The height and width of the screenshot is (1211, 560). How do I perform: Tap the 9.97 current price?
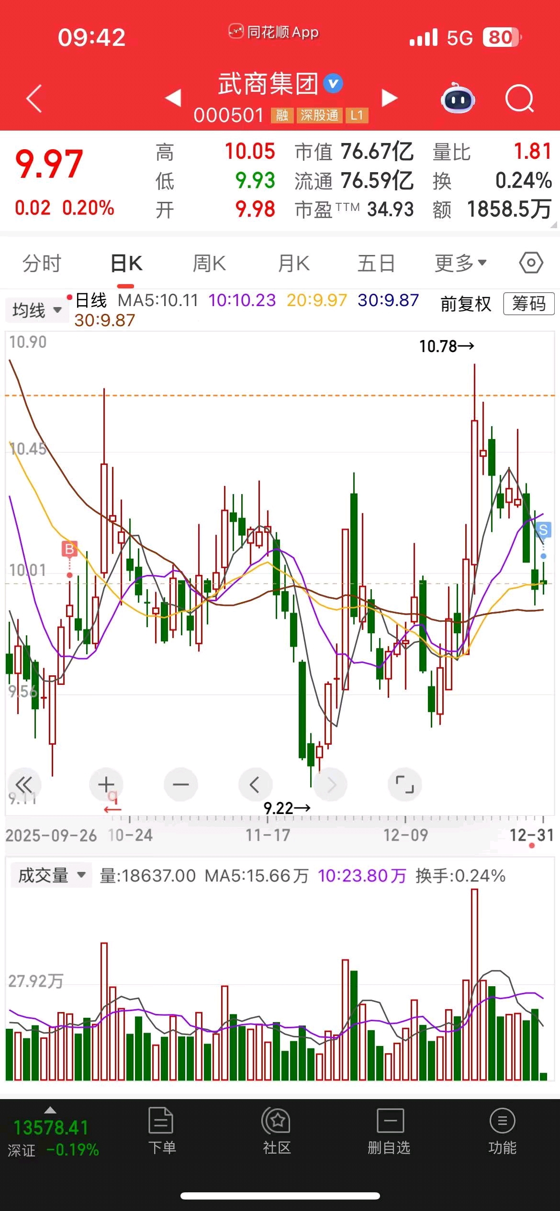pos(49,165)
